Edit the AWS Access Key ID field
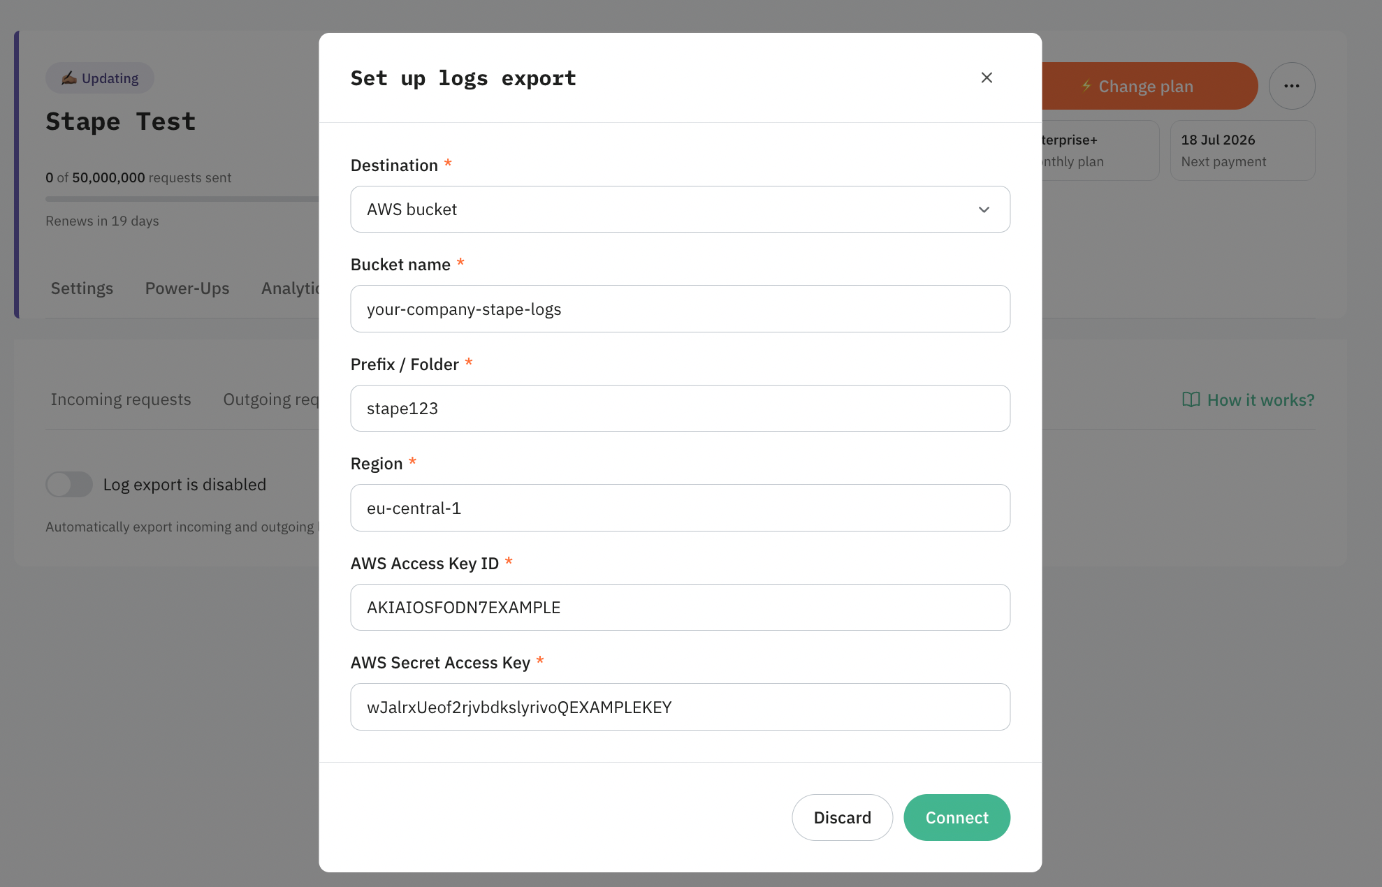 click(x=680, y=608)
